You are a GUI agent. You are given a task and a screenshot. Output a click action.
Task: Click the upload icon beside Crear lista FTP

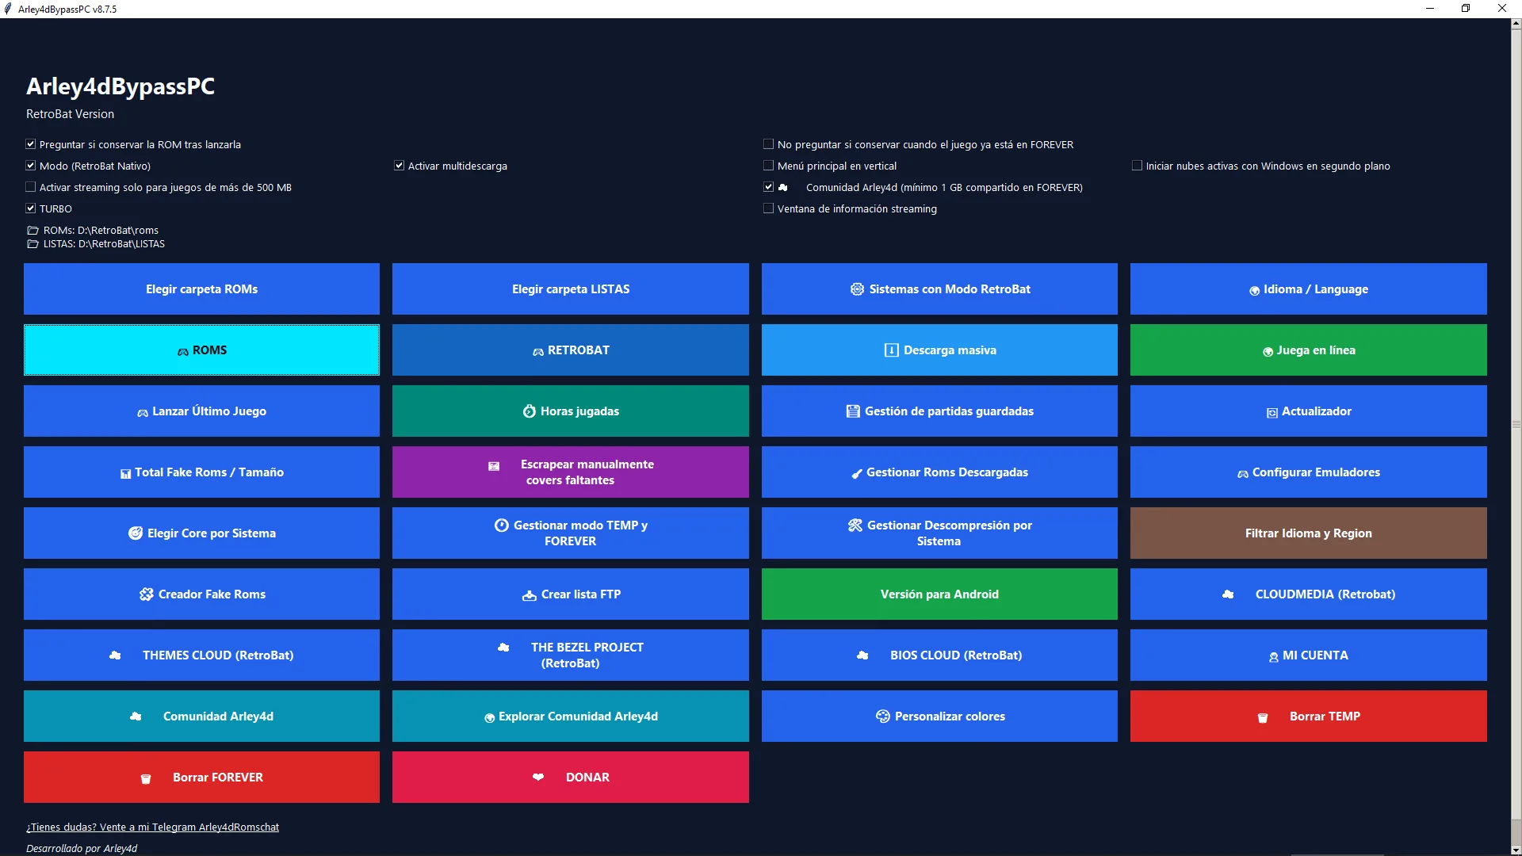coord(530,595)
